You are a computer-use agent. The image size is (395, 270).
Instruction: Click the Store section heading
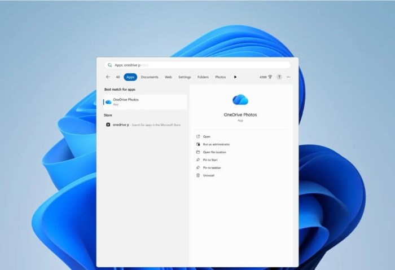coord(108,115)
